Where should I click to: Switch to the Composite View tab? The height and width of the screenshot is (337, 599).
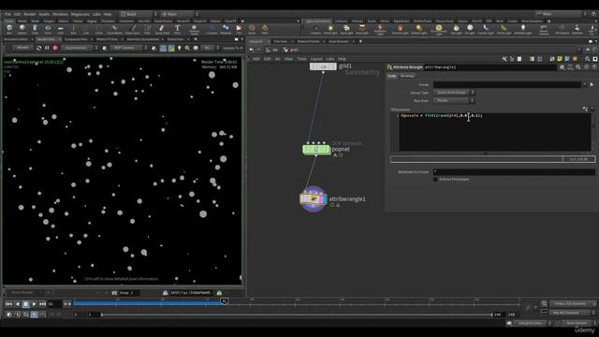coord(76,39)
